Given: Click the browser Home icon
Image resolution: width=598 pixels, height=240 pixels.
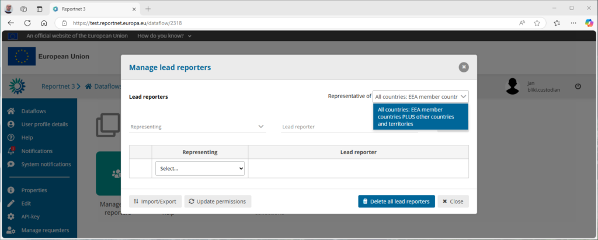Looking at the screenshot, I should (x=44, y=23).
